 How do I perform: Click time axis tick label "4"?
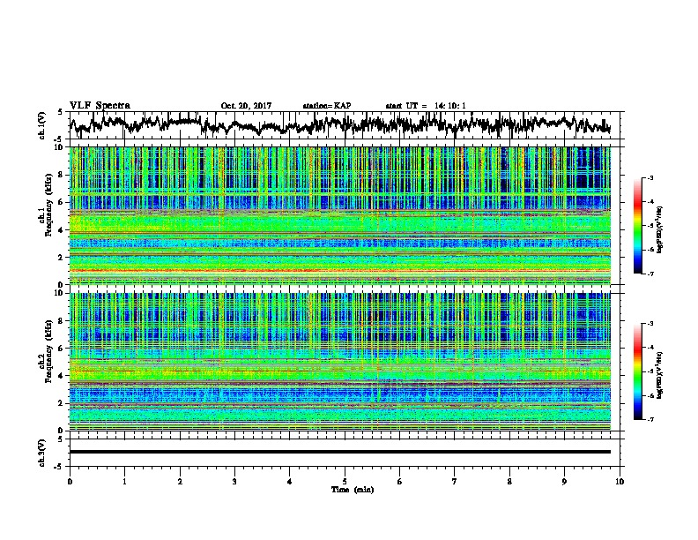290,482
